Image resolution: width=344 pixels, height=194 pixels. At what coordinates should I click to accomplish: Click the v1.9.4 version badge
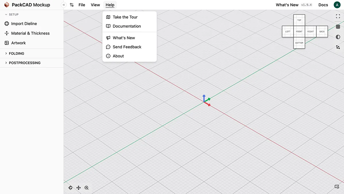point(306,5)
